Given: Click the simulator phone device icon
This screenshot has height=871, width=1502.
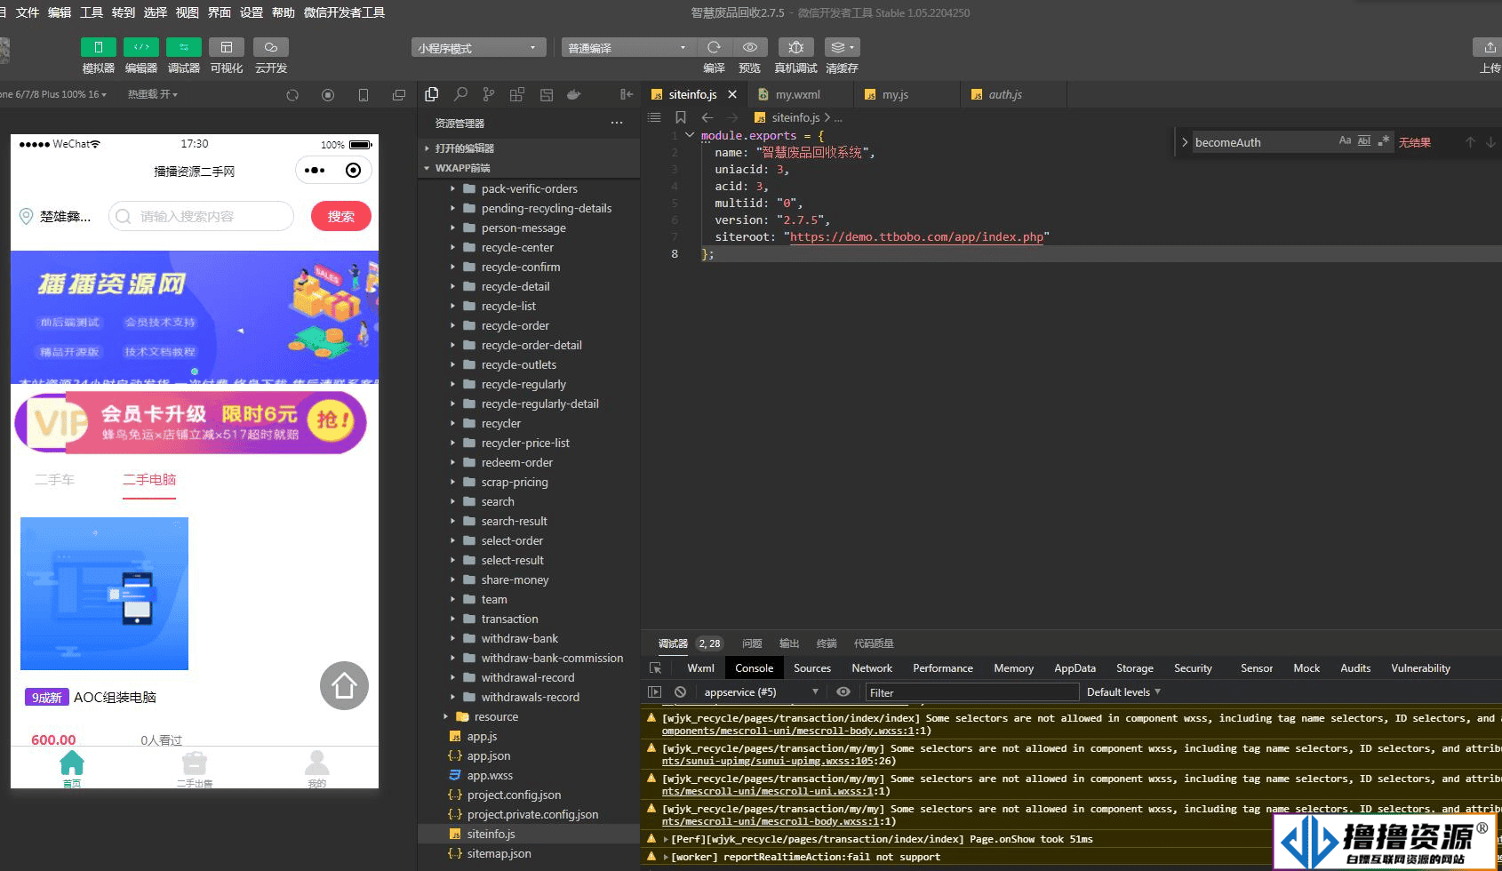Looking at the screenshot, I should click(364, 95).
